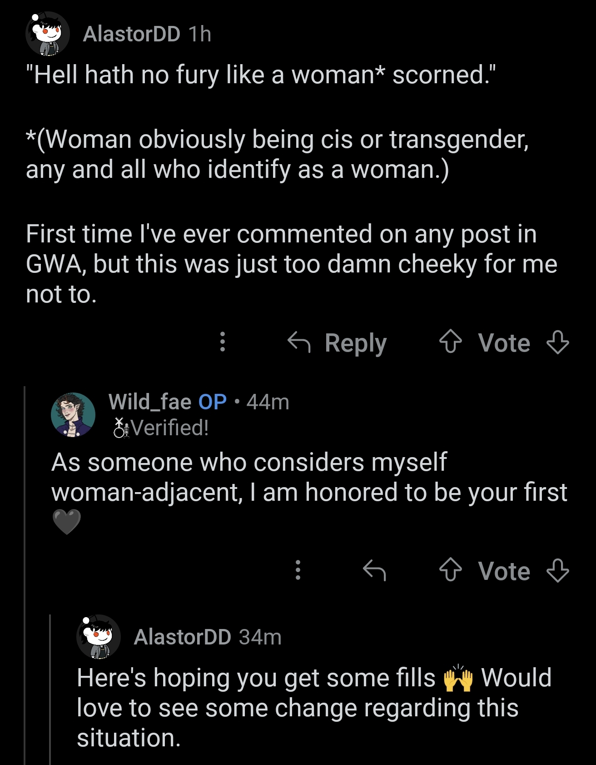Open AlastorDD's avatar on the 34m reply

(x=98, y=637)
